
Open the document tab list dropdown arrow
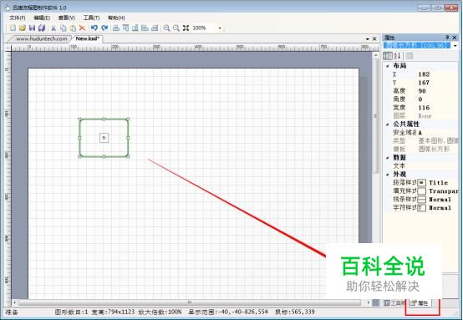click(x=368, y=38)
